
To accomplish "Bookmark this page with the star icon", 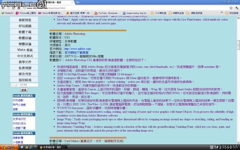I will (x=231, y=8).
